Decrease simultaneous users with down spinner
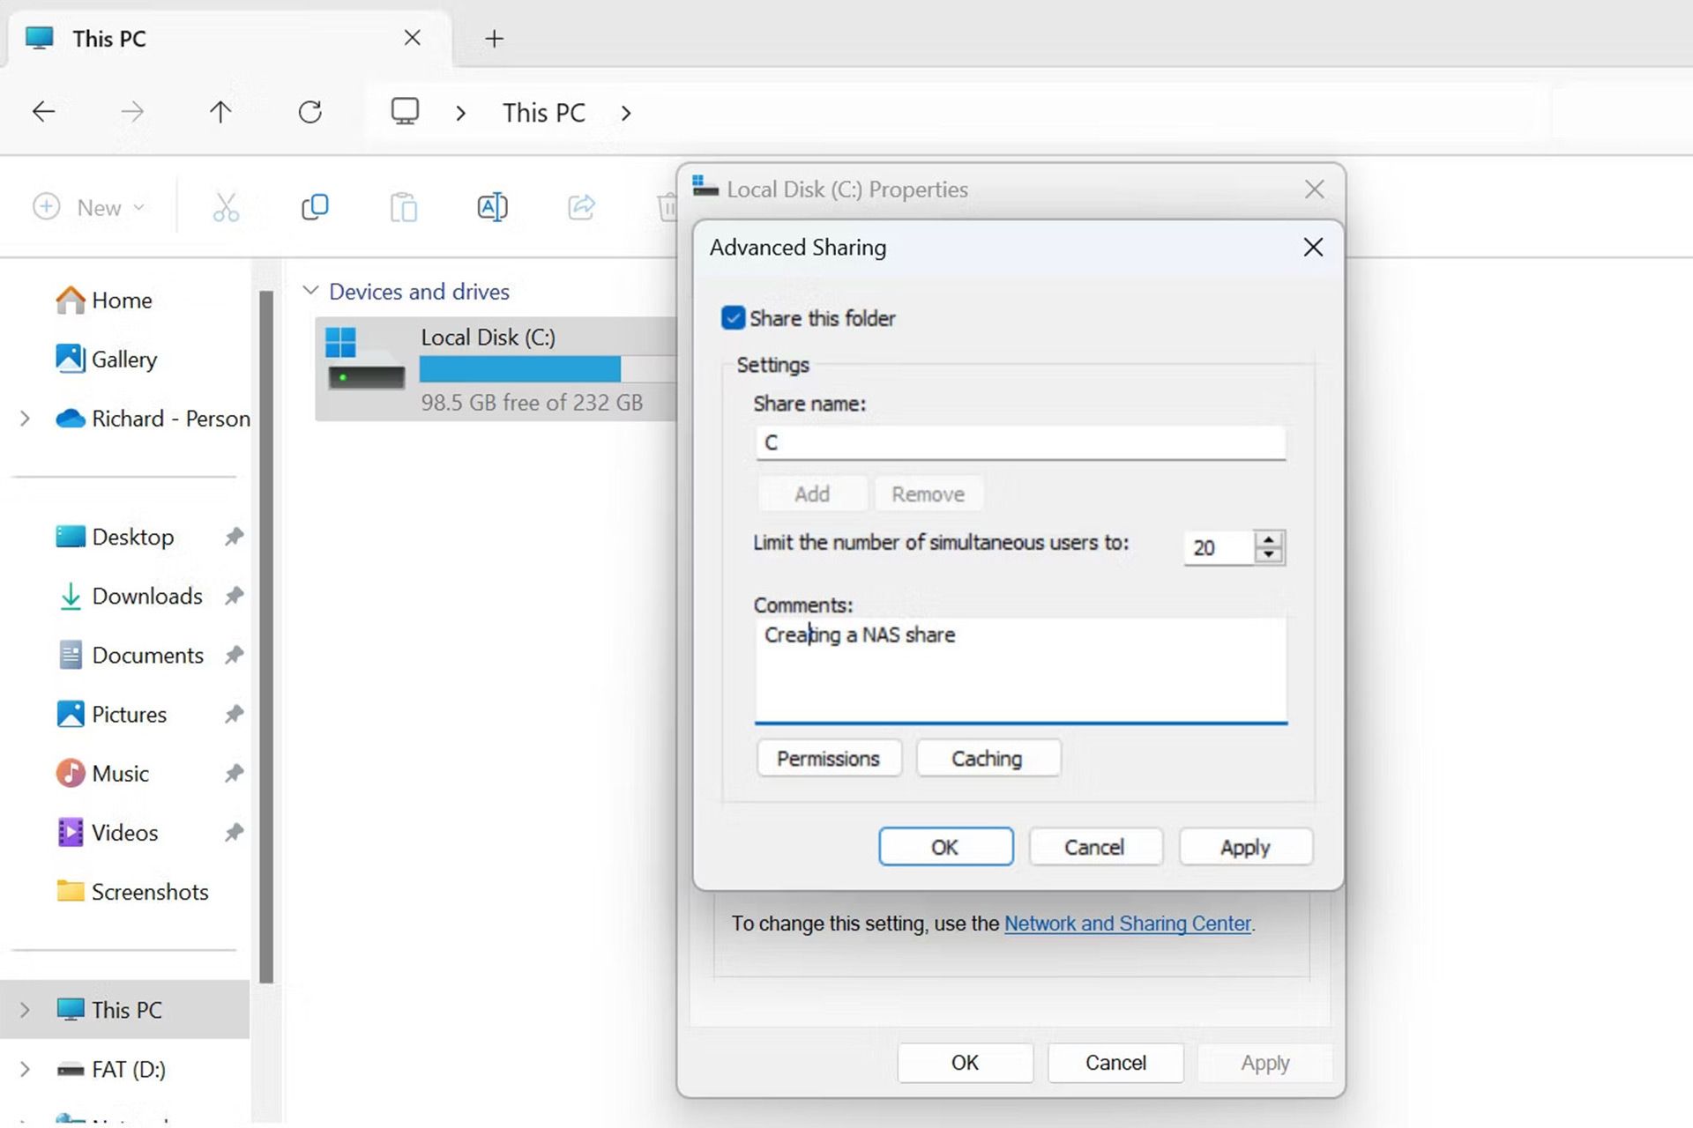This screenshot has width=1693, height=1128. point(1268,554)
